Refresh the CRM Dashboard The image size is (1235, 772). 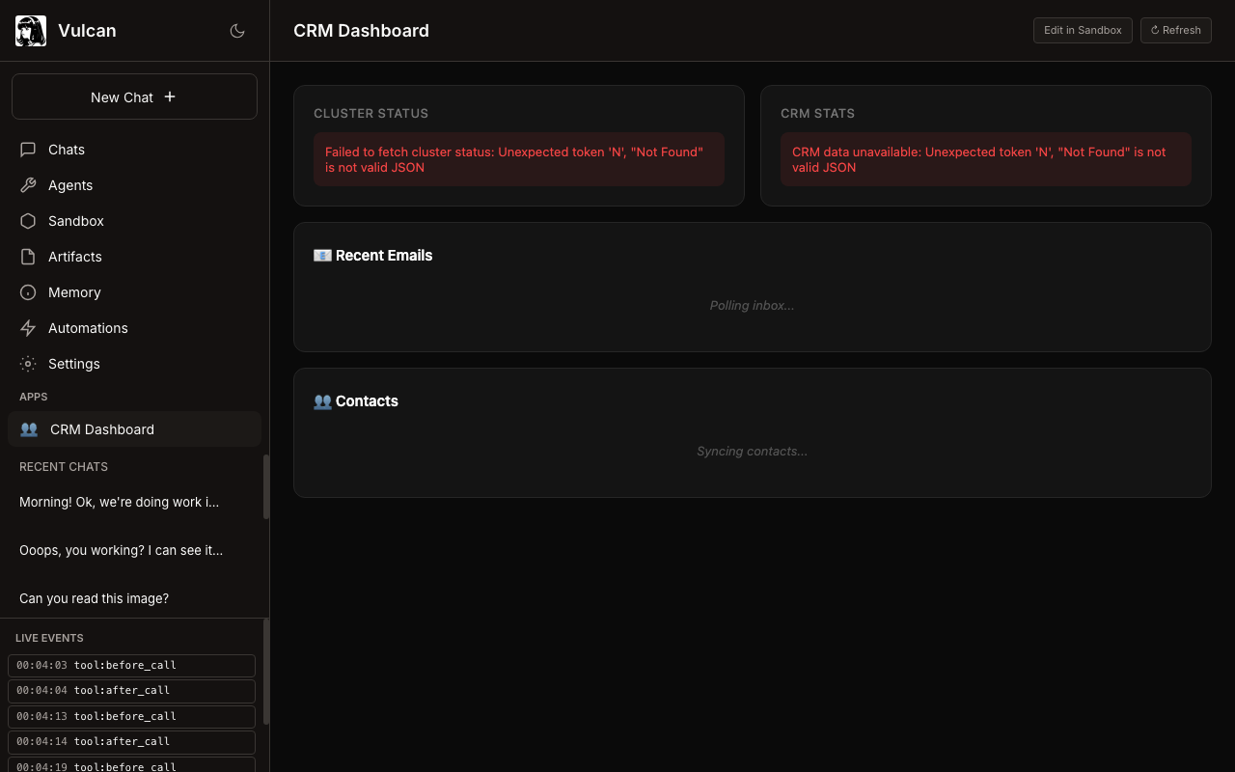1175,30
